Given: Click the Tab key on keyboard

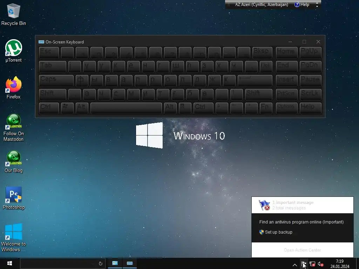Looking at the screenshot, I should [53, 67].
